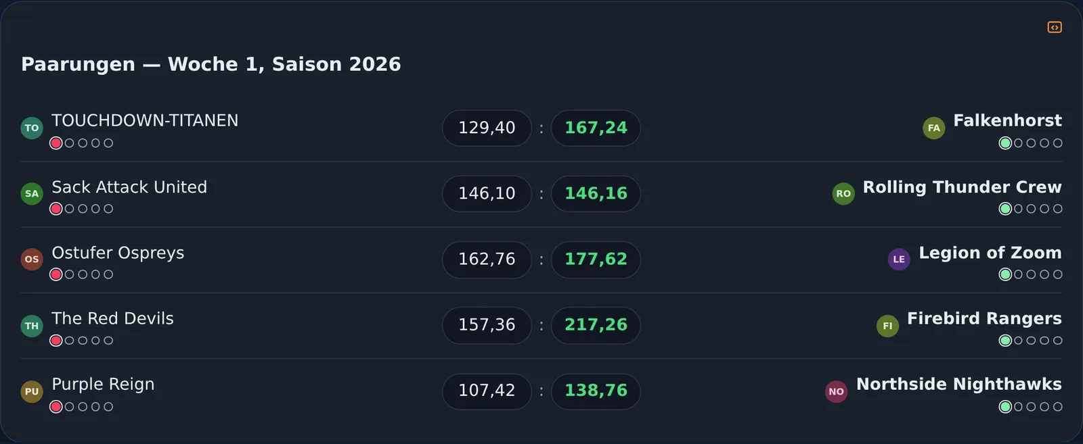Screen dimensions: 1083x444
Task: Click the orange embed code icon
Action: tap(1055, 27)
